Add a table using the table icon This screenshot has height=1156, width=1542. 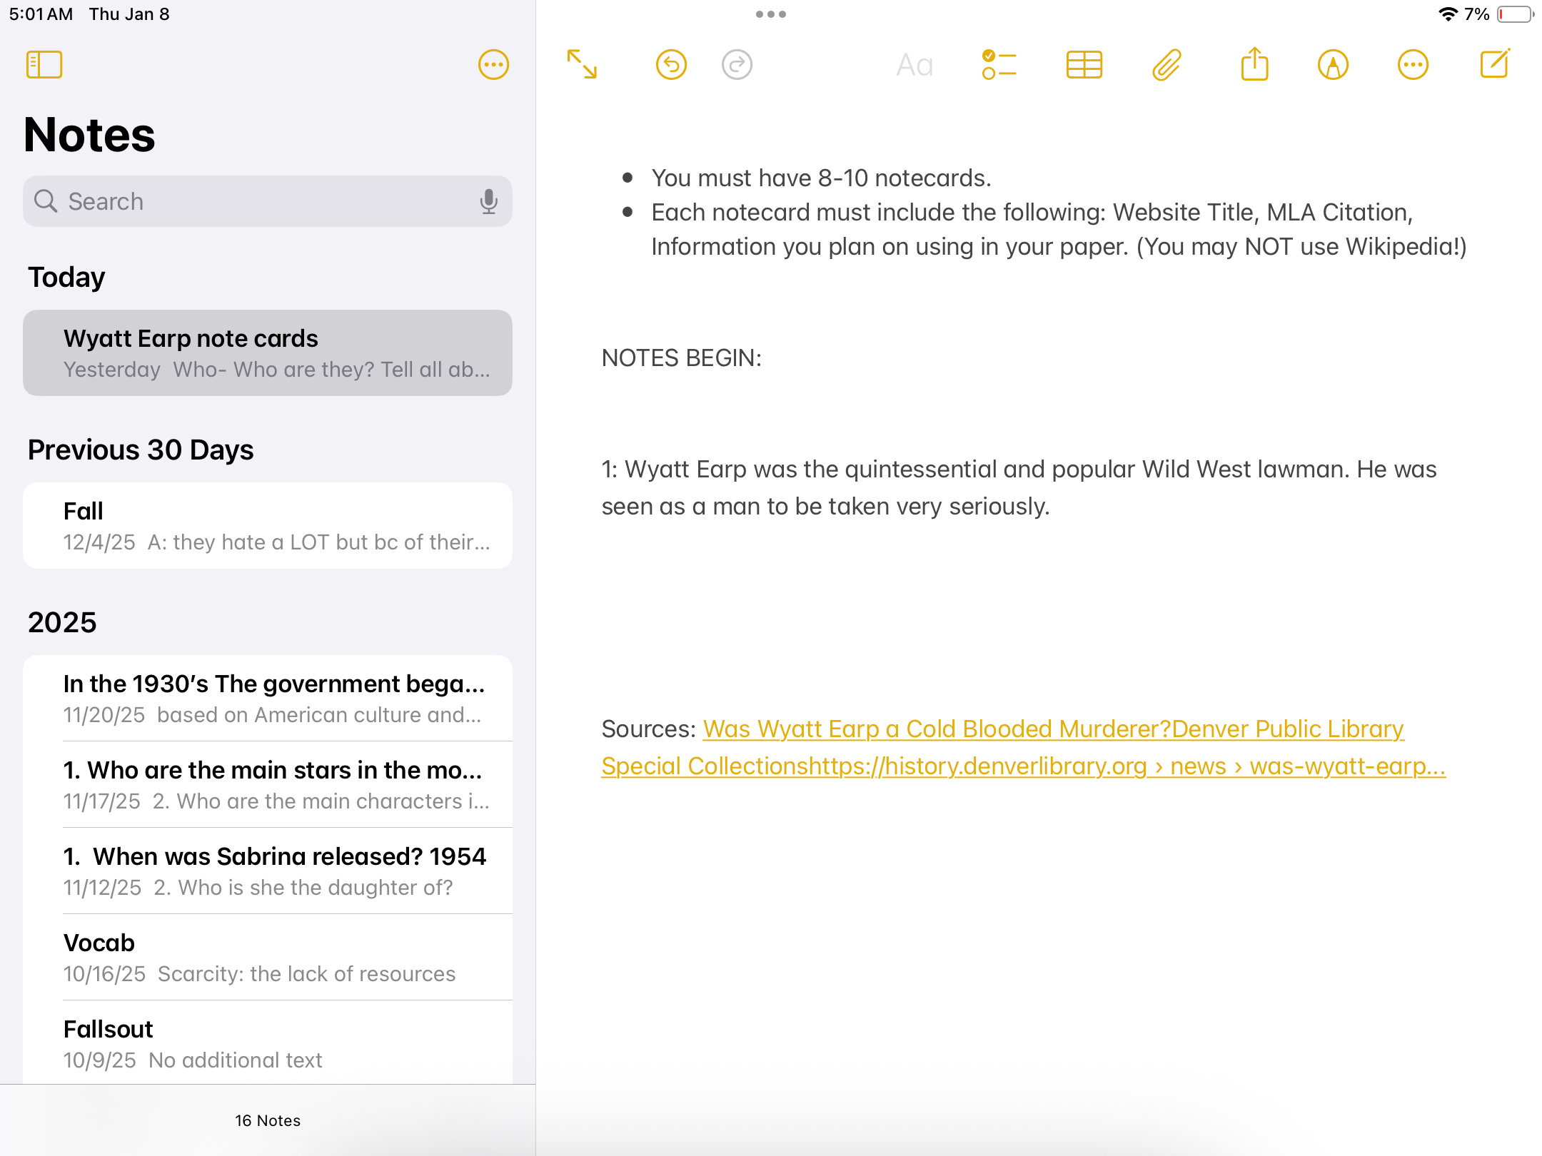[x=1084, y=65]
